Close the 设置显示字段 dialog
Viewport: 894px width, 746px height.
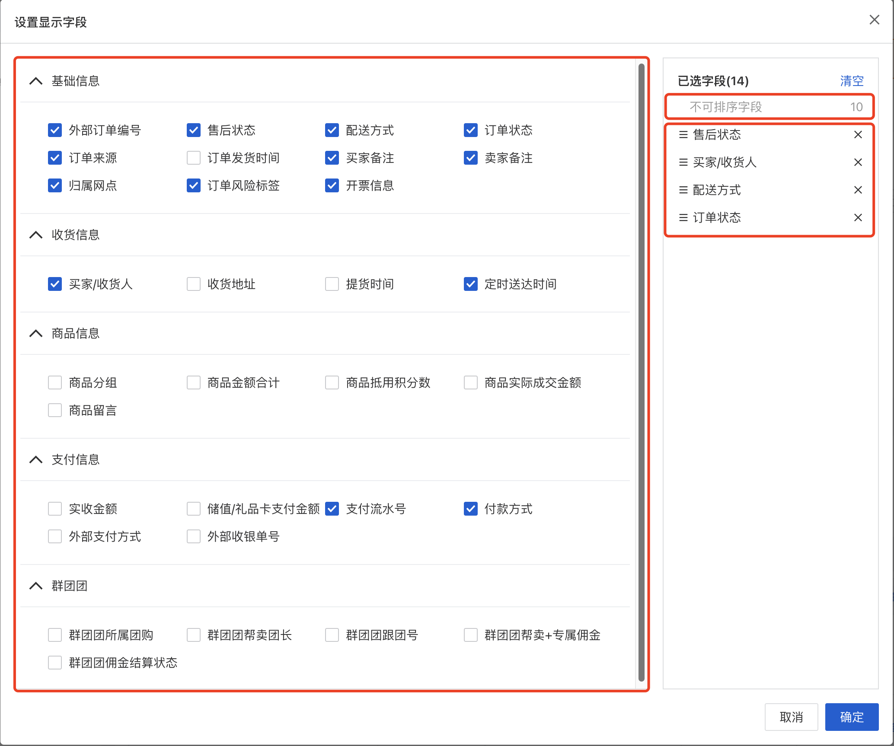tap(874, 20)
